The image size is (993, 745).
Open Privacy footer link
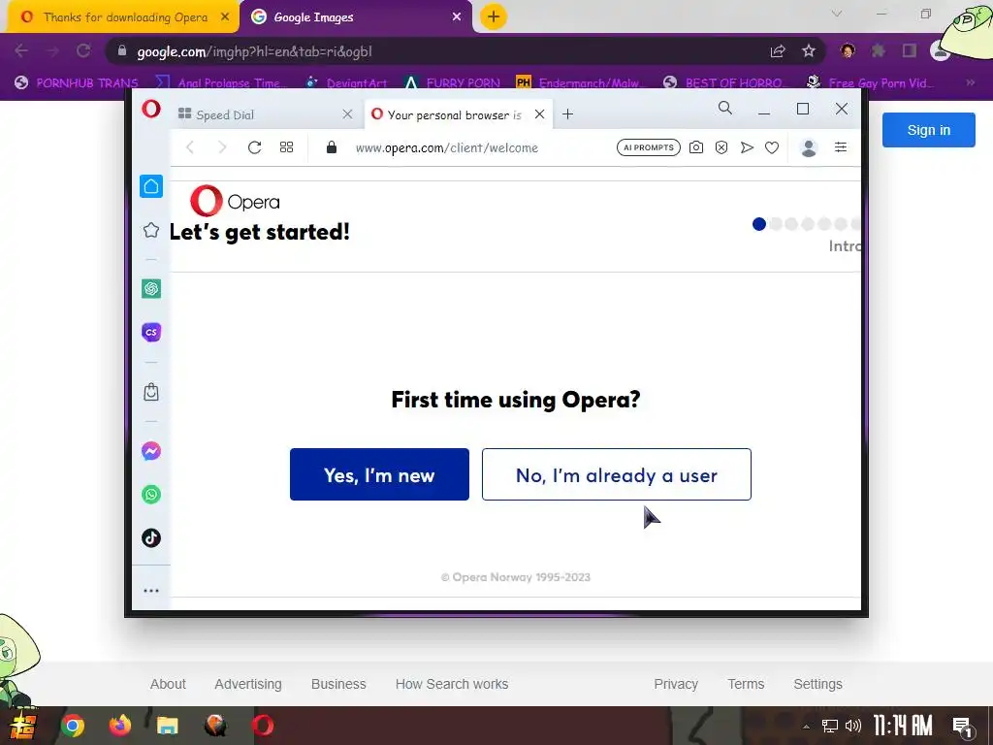[x=676, y=684]
